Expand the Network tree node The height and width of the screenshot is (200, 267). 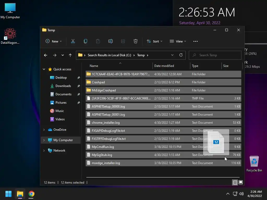click(x=44, y=150)
